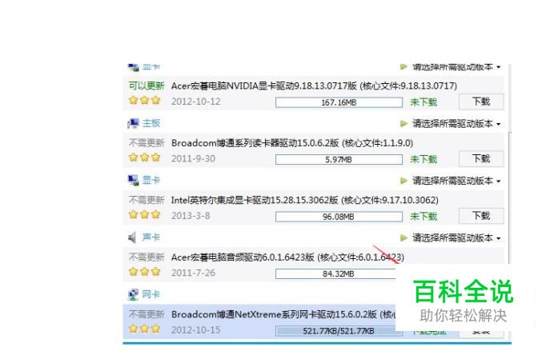
Task: Click star rating of Intel graphics driver
Action: (x=145, y=214)
